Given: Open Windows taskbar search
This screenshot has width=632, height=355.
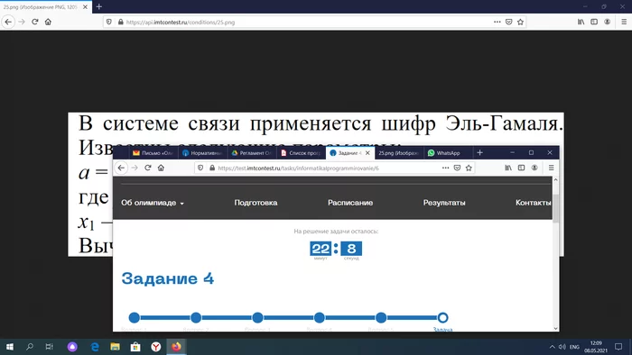Looking at the screenshot, I should [x=30, y=347].
